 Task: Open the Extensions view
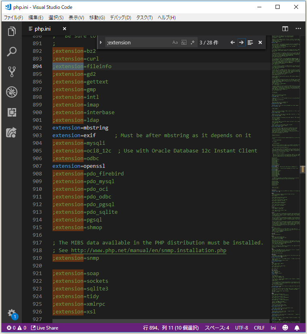pyautogui.click(x=12, y=112)
